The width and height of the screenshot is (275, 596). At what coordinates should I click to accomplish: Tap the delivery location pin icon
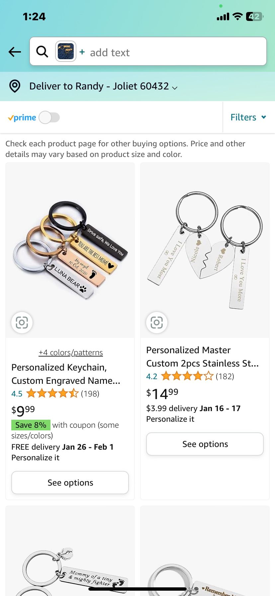pos(15,86)
